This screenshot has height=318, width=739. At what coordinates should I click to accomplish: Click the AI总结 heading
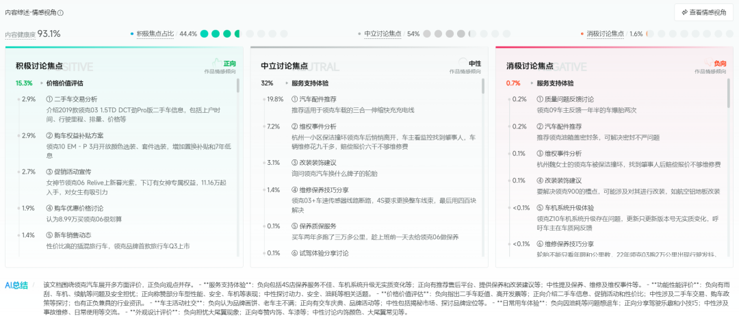pyautogui.click(x=16, y=285)
